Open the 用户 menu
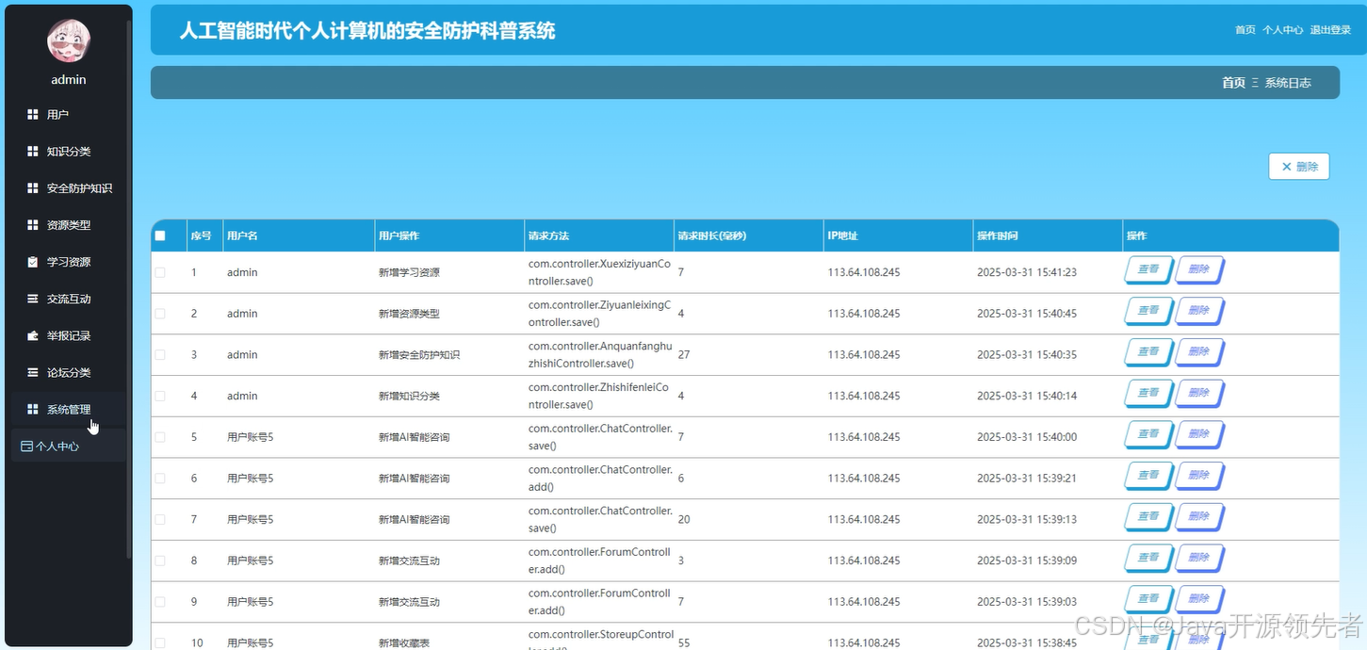The width and height of the screenshot is (1367, 650). 68,115
